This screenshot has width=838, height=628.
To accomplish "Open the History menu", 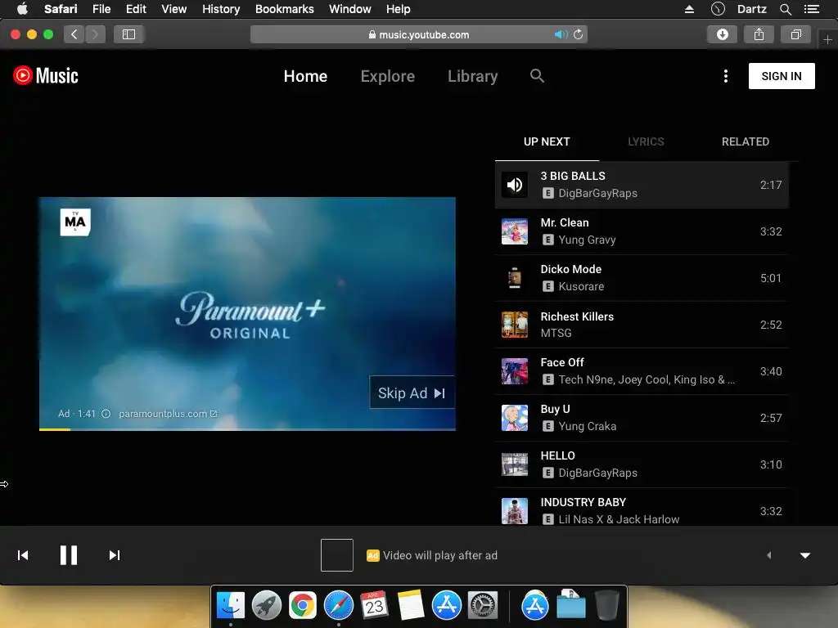I will pos(221,9).
